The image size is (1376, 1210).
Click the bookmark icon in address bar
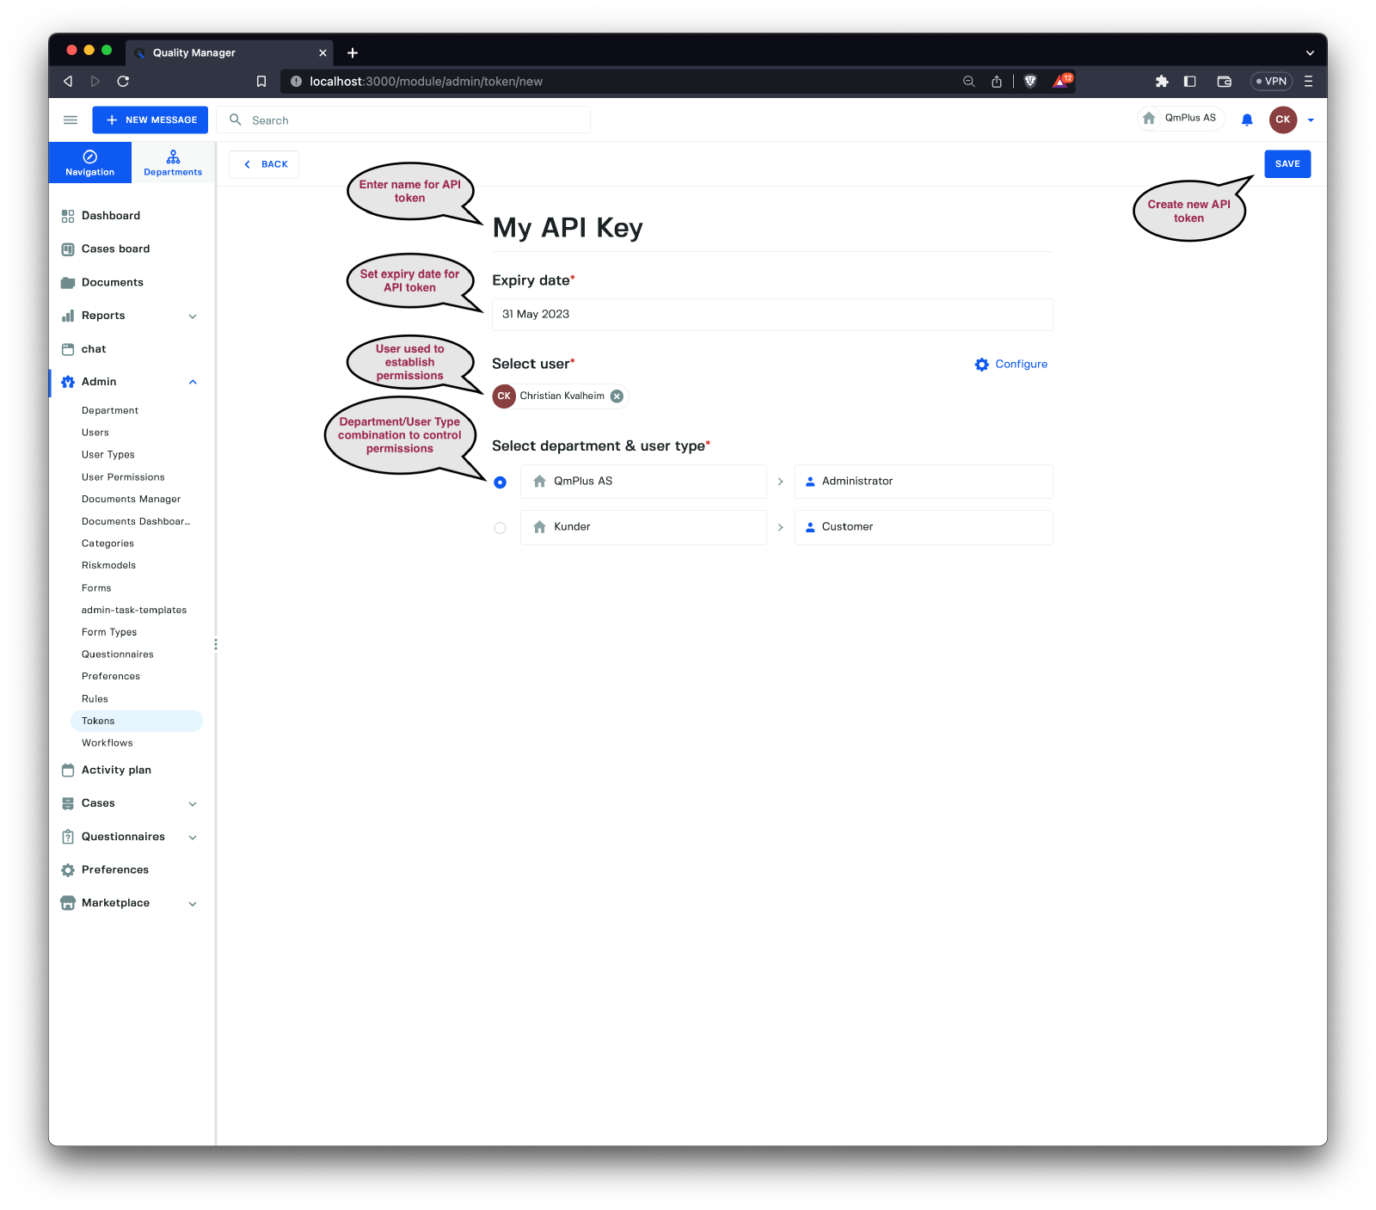[x=261, y=82]
